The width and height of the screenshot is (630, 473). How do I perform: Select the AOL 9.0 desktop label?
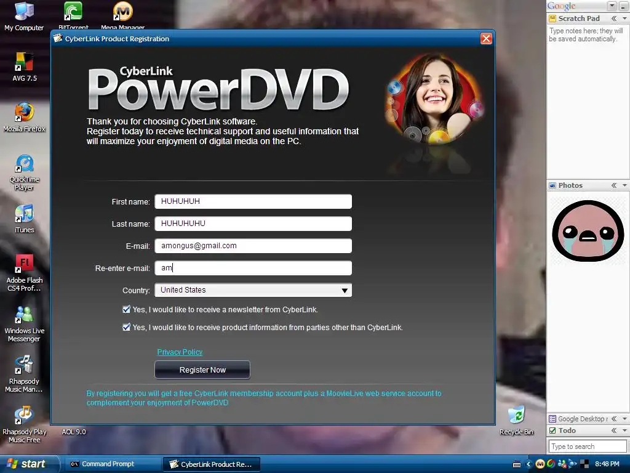pos(74,432)
